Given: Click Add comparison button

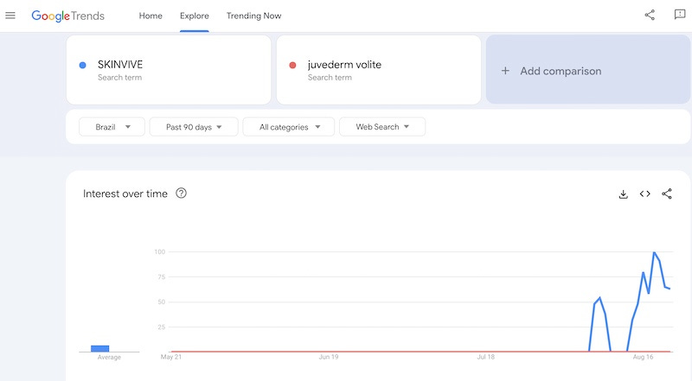Looking at the screenshot, I should pyautogui.click(x=588, y=70).
